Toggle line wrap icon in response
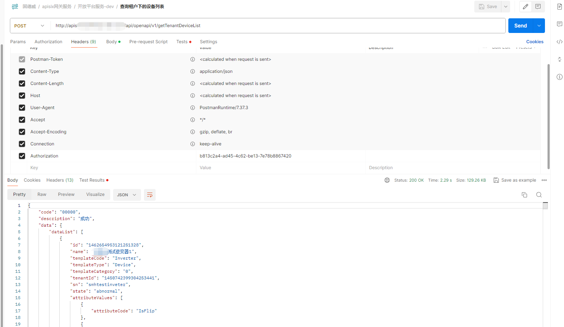Image resolution: width=564 pixels, height=327 pixels. point(150,195)
